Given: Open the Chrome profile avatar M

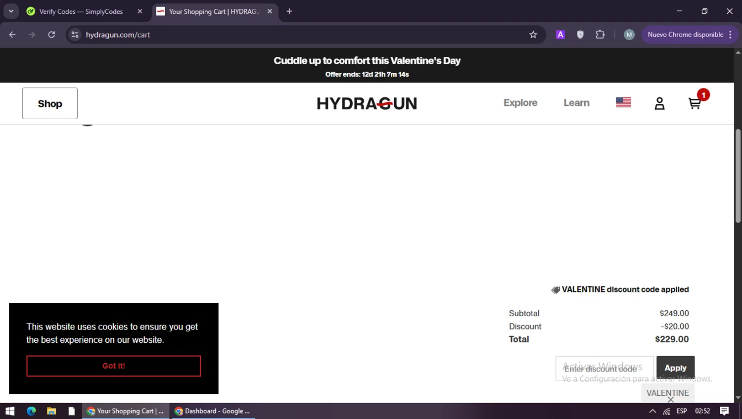Looking at the screenshot, I should pos(629,35).
